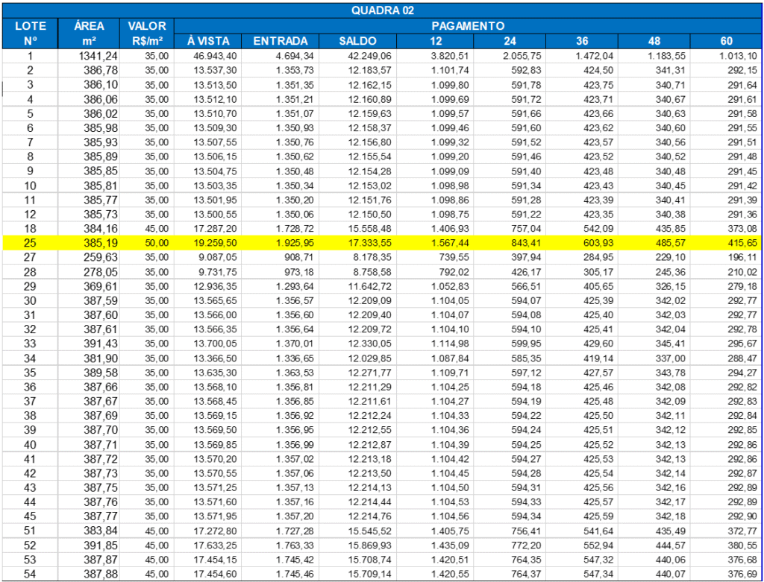Viewport: 764px width, 582px height.
Task: Select the highlighted lot 25 number cell
Action: (31, 243)
